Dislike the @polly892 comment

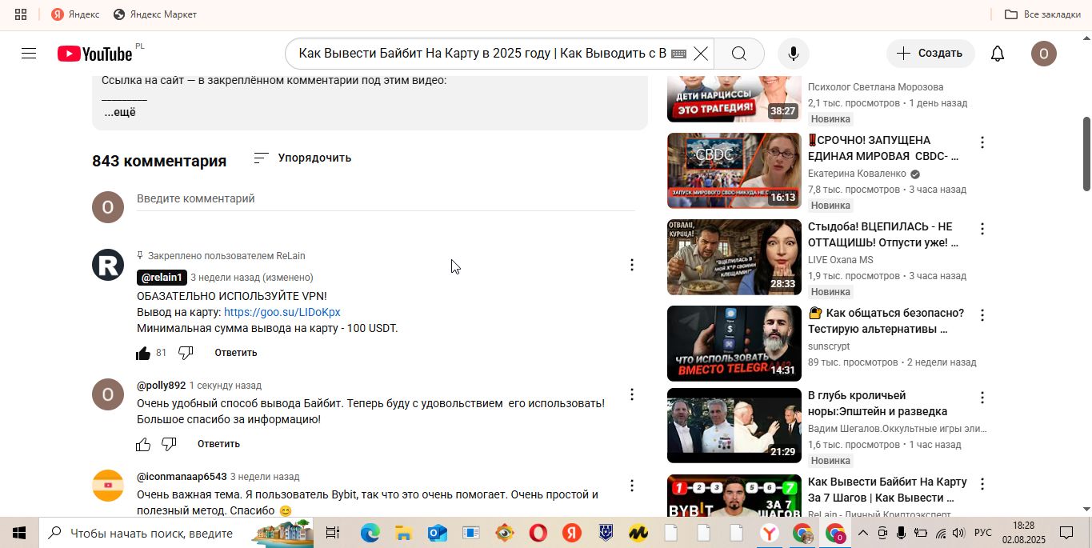tap(169, 444)
